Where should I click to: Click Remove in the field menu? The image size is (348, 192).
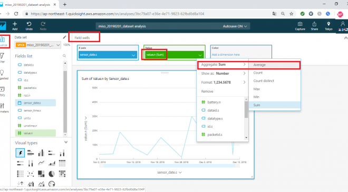207,91
